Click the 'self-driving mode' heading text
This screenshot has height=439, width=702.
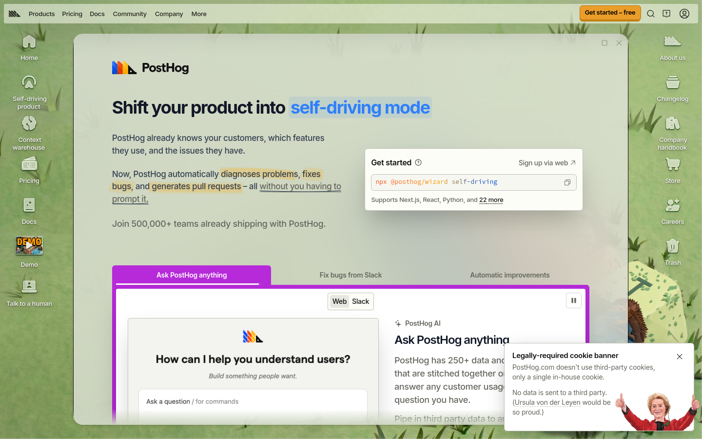pyautogui.click(x=360, y=107)
